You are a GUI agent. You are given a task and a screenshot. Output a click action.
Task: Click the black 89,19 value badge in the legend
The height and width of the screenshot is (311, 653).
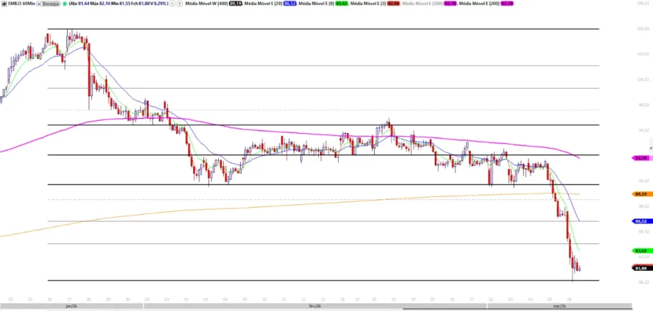pos(235,3)
